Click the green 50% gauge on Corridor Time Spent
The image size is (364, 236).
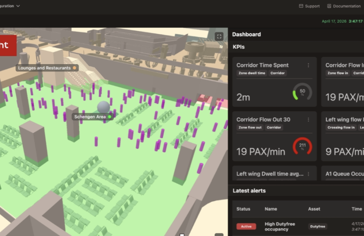pos(302,92)
